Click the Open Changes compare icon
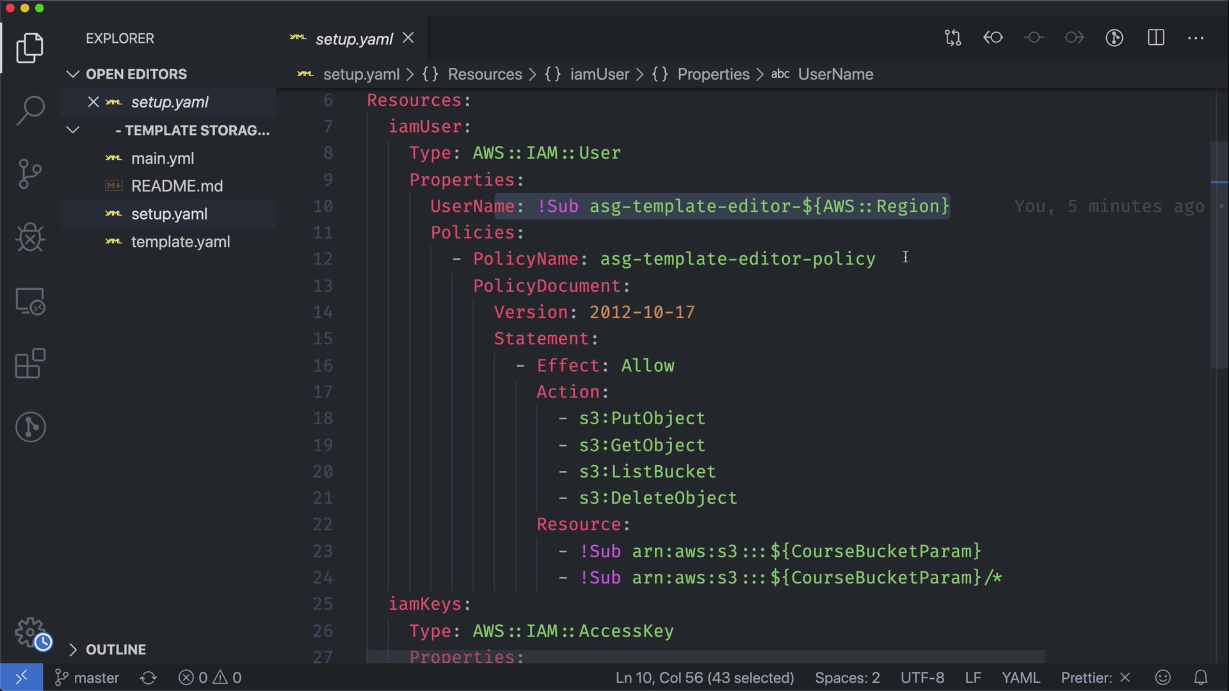This screenshot has height=691, width=1229. (952, 38)
